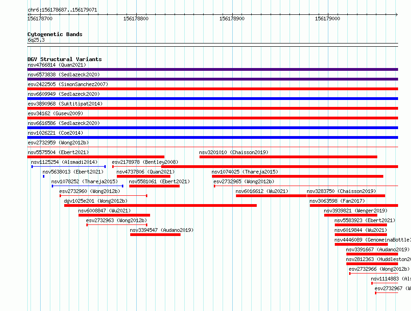
Task: Select the nsv1026221 (Coe2014) blue bar
Action: coord(212,137)
